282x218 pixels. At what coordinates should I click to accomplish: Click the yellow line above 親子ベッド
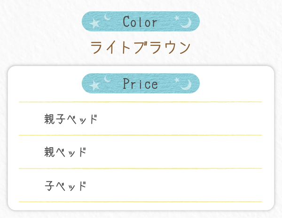(140, 102)
